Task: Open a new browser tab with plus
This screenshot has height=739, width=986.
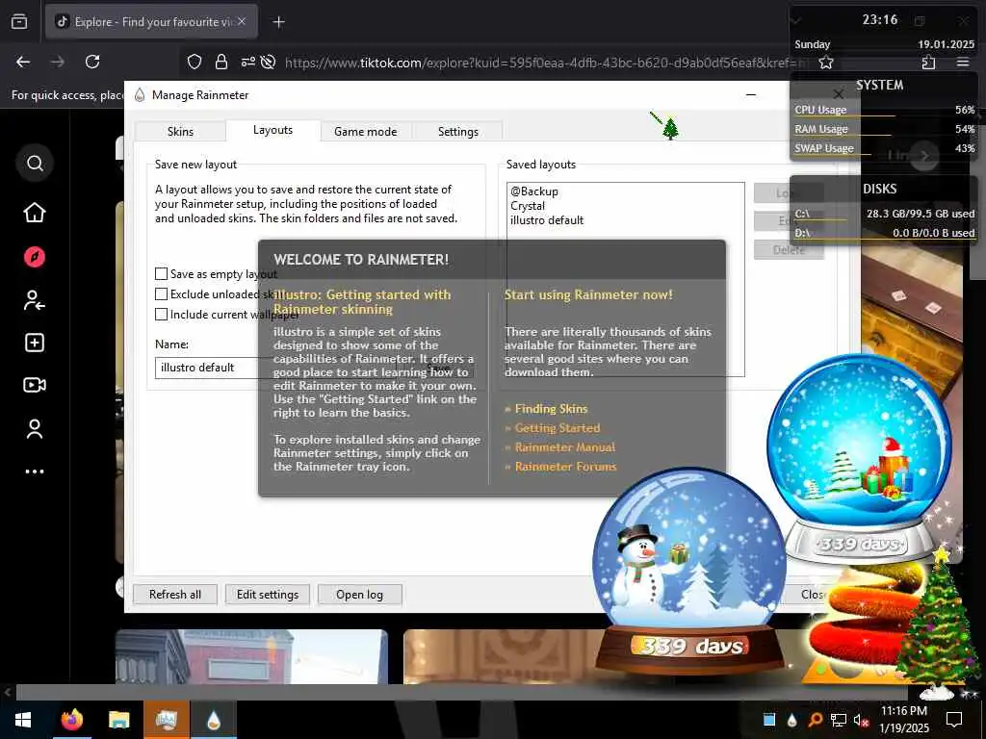Action: [278, 22]
